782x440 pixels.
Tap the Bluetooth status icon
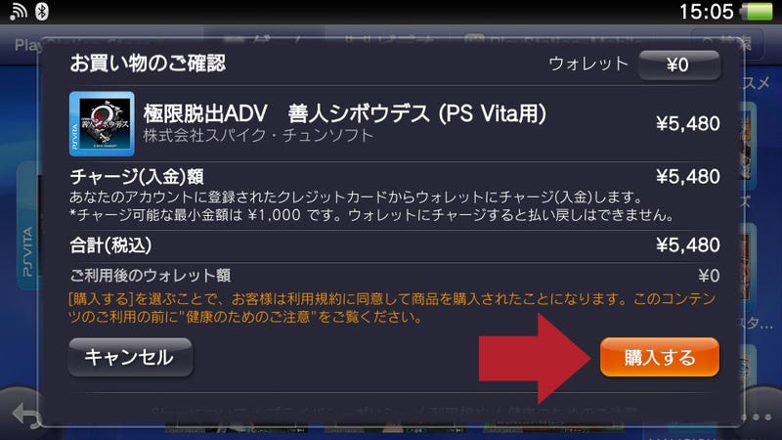click(42, 11)
